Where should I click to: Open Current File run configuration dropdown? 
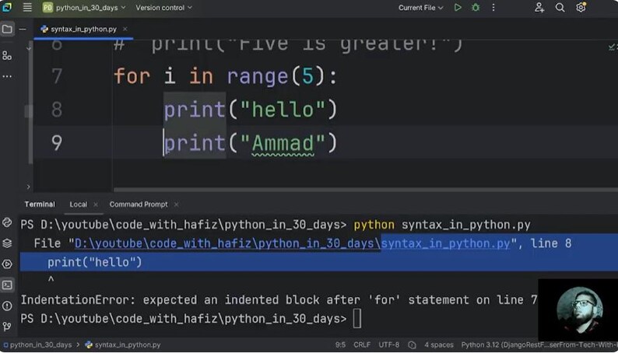pos(420,8)
